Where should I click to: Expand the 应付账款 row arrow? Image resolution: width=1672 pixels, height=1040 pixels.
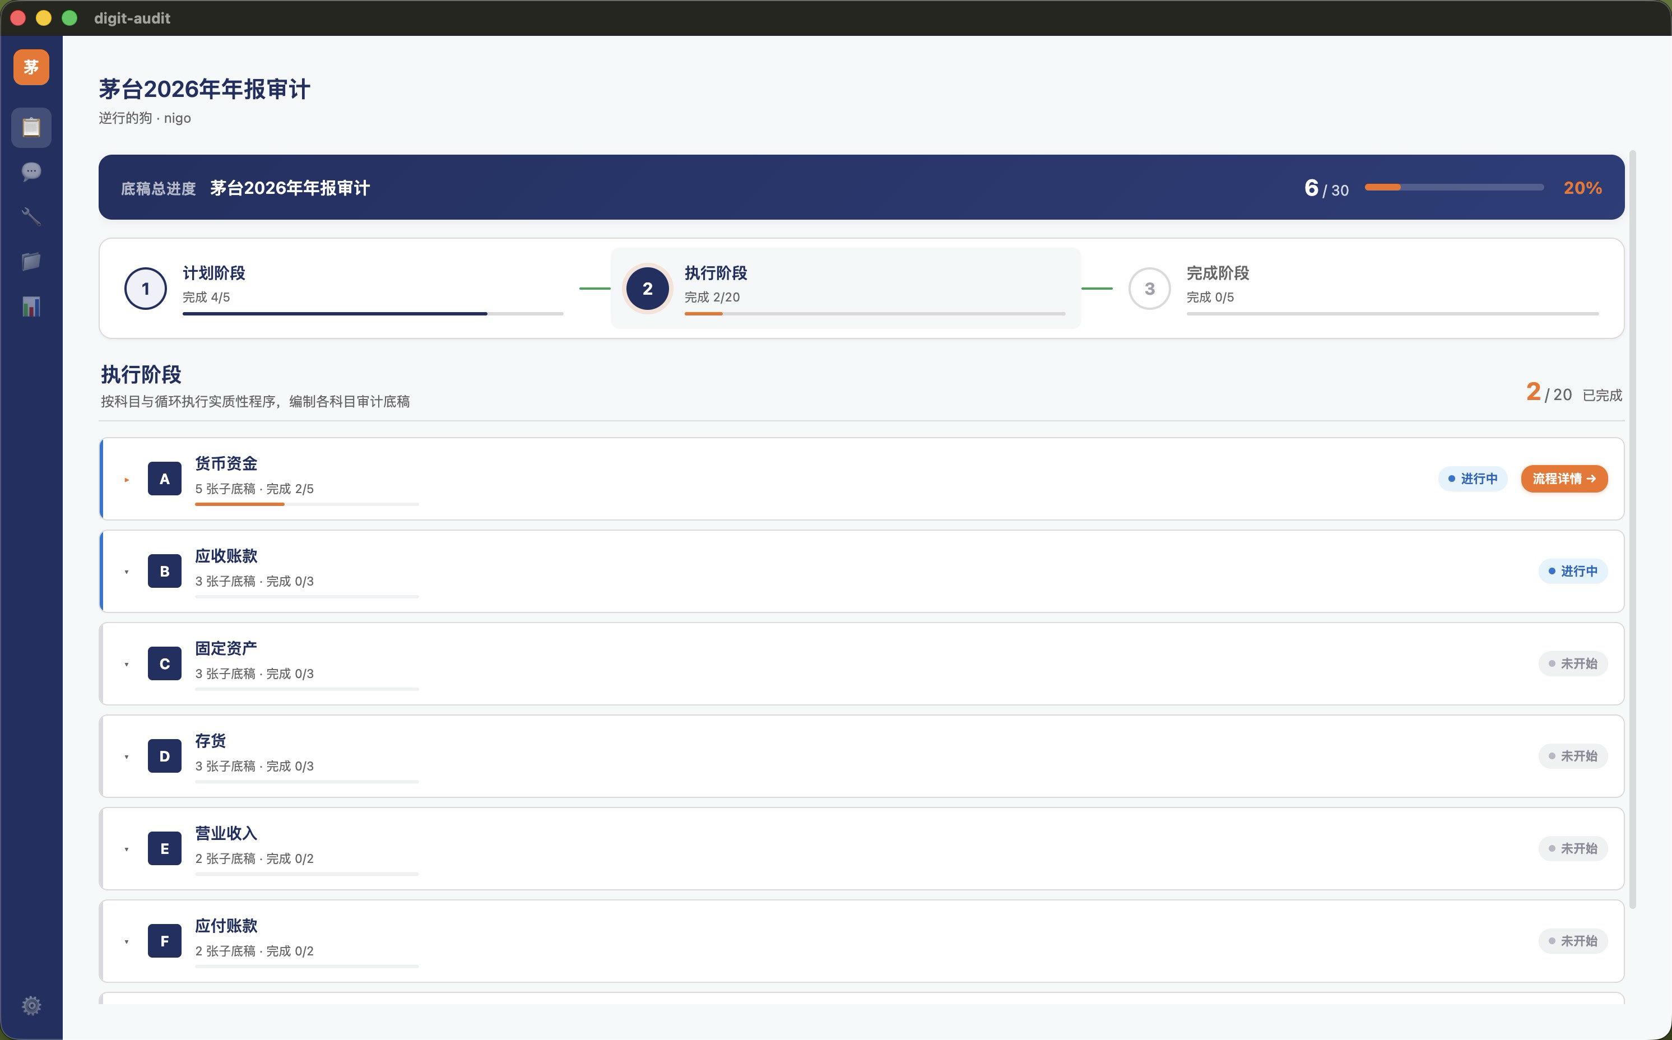pos(127,941)
